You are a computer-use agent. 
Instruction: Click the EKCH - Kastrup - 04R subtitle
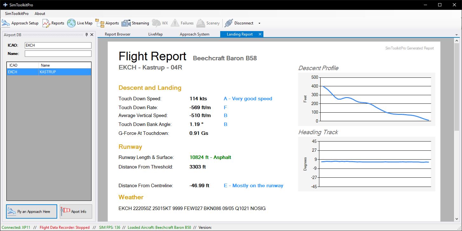click(150, 67)
